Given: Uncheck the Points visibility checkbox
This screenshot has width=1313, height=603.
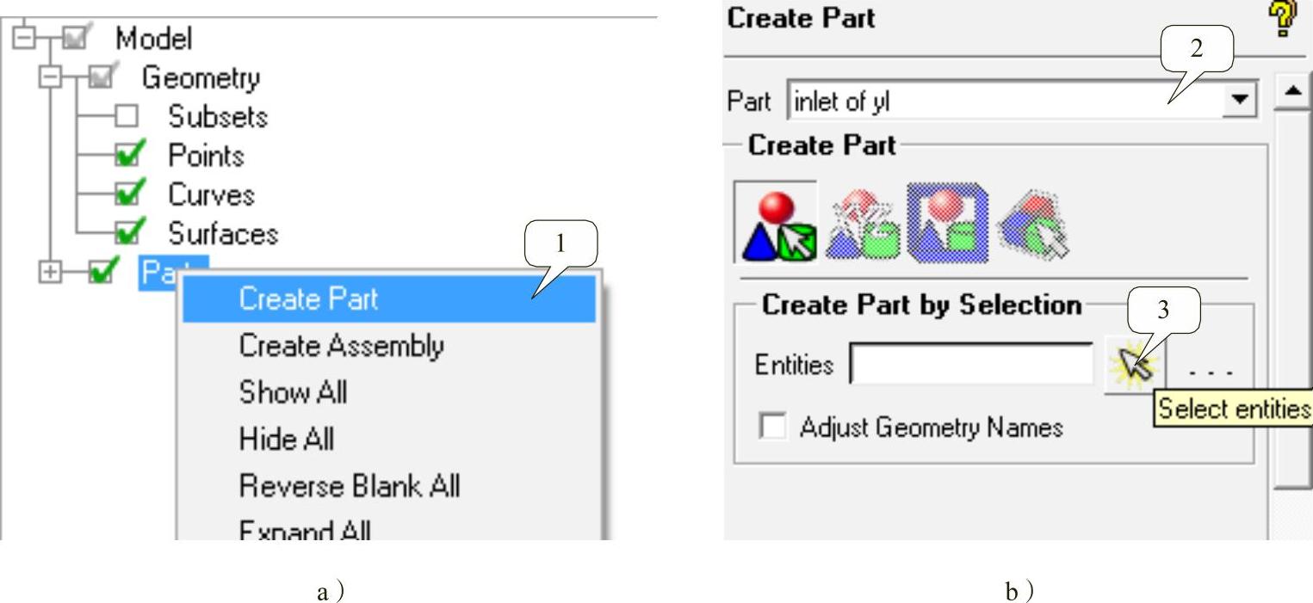Looking at the screenshot, I should (127, 156).
